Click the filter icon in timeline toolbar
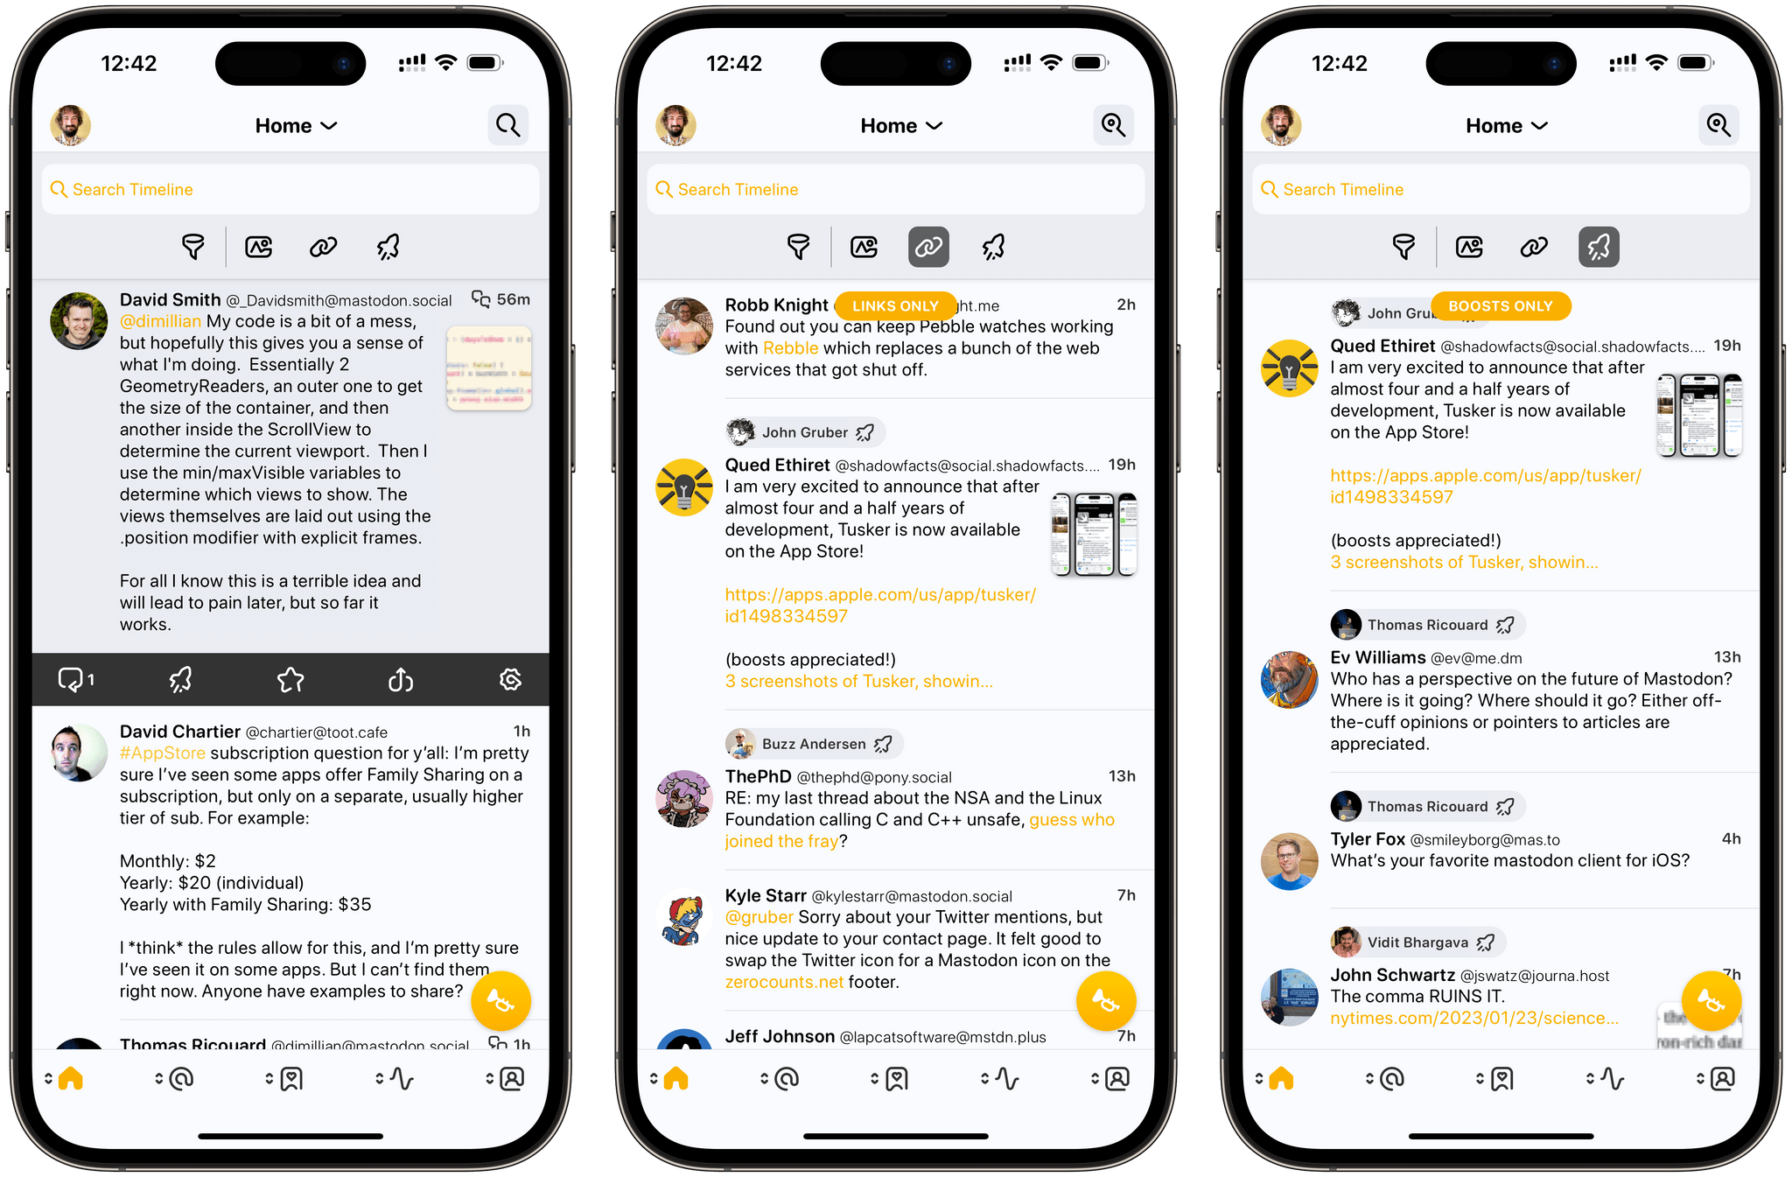Image resolution: width=1792 pixels, height=1177 pixels. [196, 249]
